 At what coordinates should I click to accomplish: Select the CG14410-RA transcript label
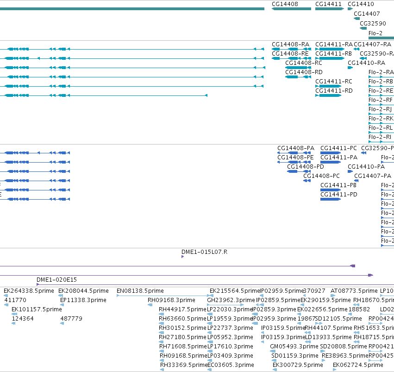pyautogui.click(x=366, y=63)
